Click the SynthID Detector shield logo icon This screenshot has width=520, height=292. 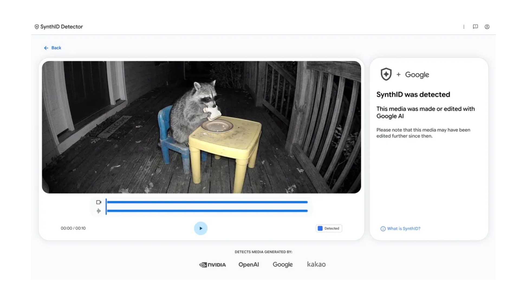[37, 27]
